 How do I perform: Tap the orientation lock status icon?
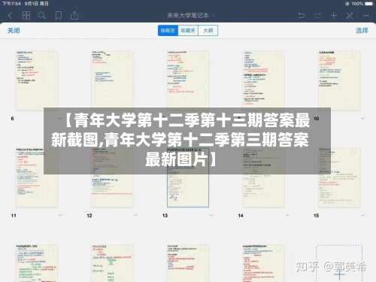click(x=347, y=4)
